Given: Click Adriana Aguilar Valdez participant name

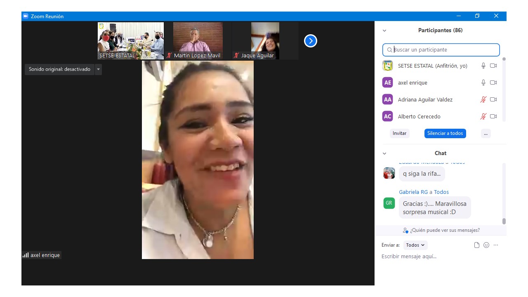Looking at the screenshot, I should coord(425,99).
